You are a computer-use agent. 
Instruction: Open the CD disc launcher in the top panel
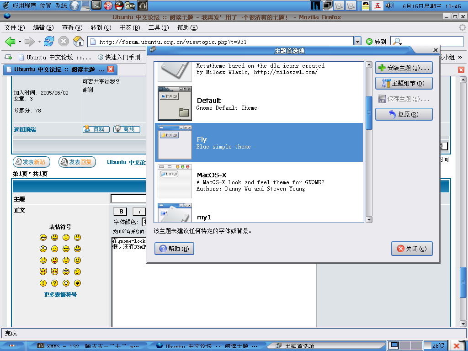108,5
